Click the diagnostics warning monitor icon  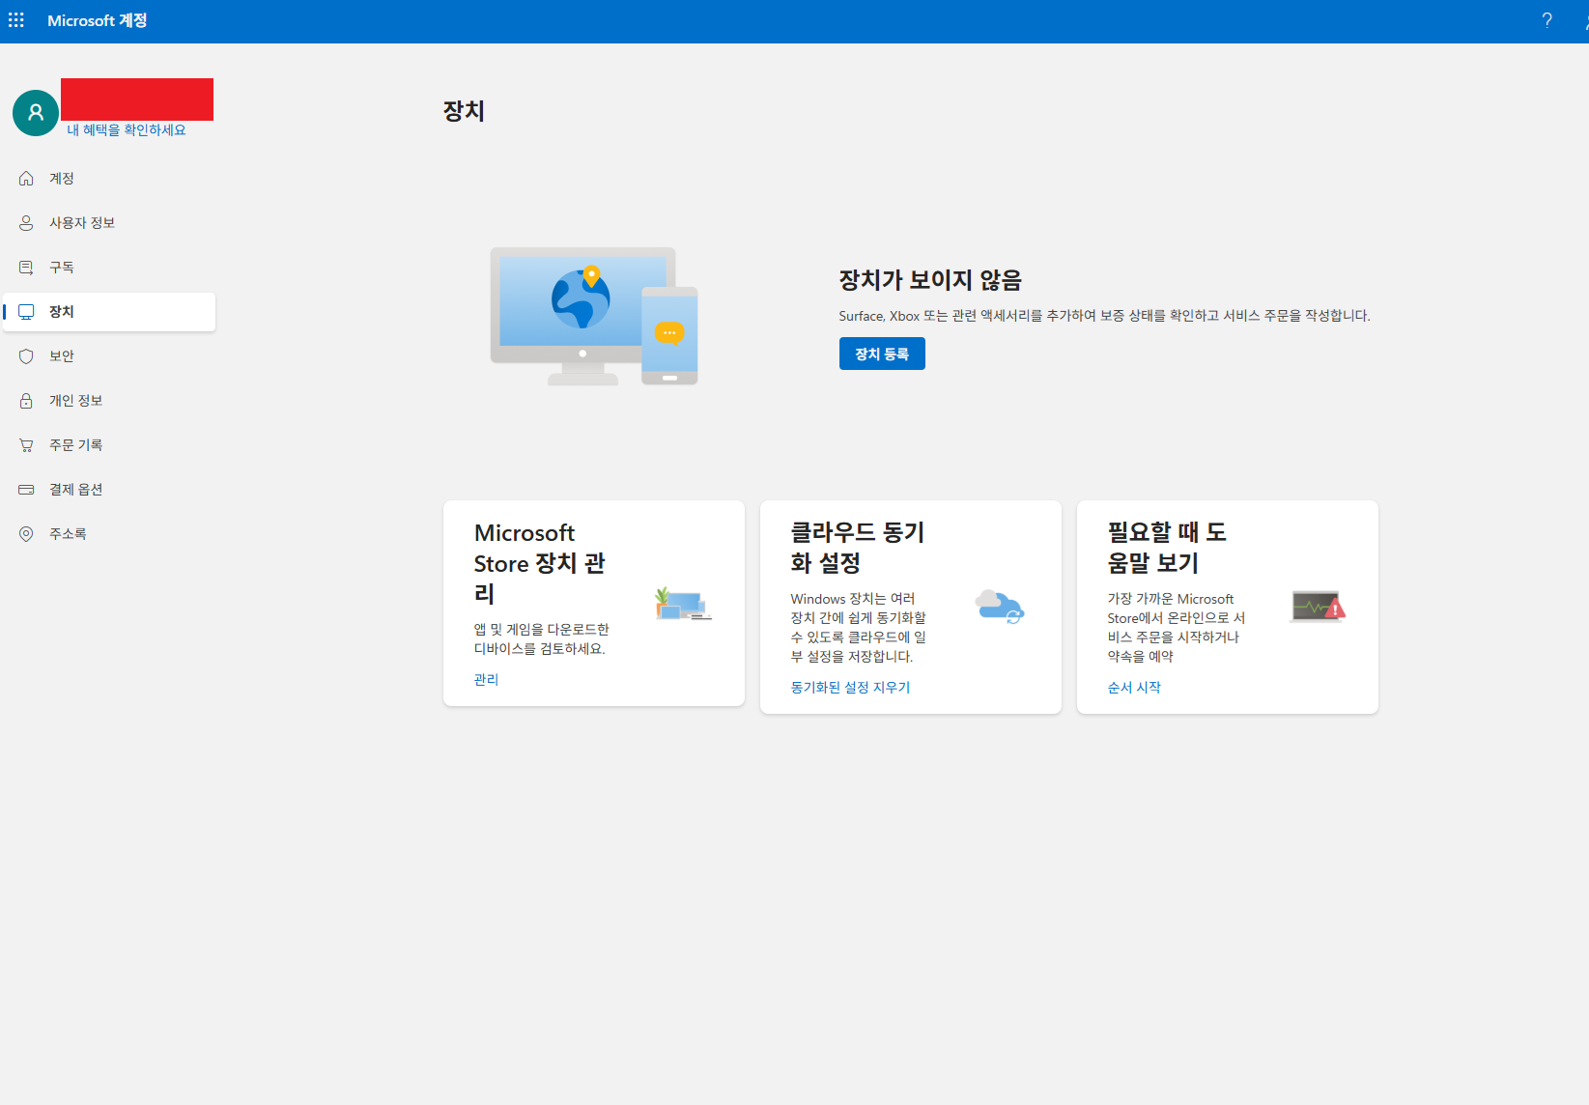click(x=1318, y=607)
